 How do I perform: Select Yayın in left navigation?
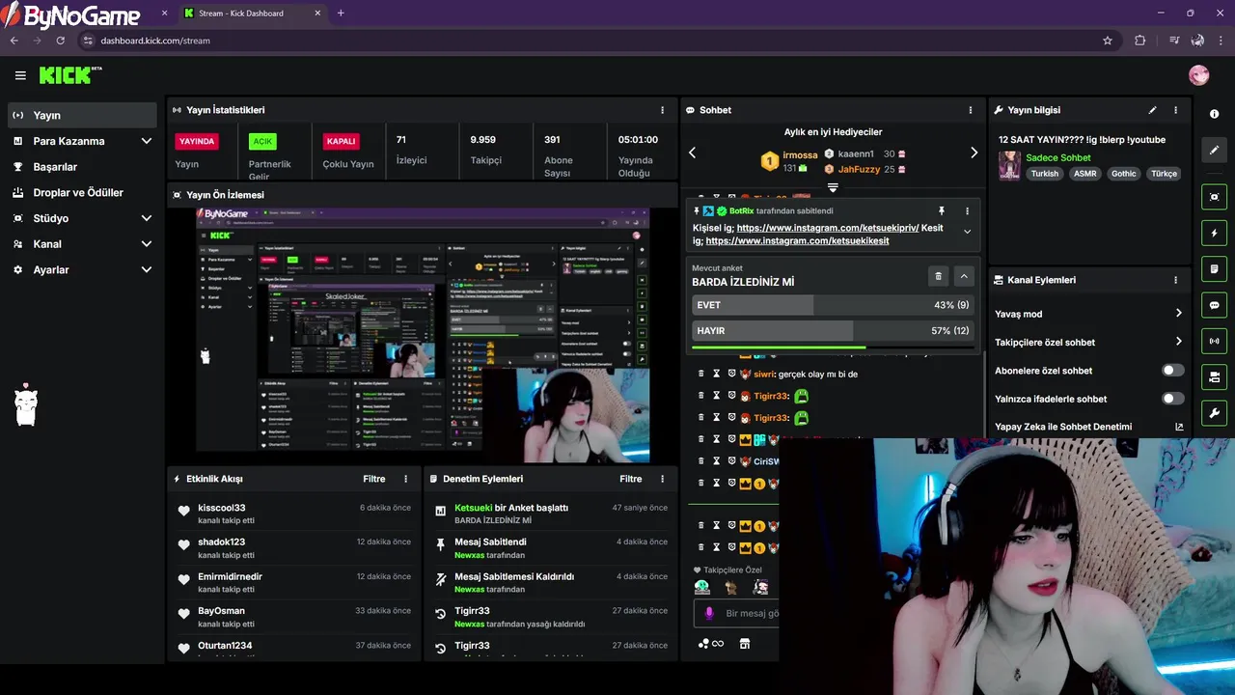[82, 115]
